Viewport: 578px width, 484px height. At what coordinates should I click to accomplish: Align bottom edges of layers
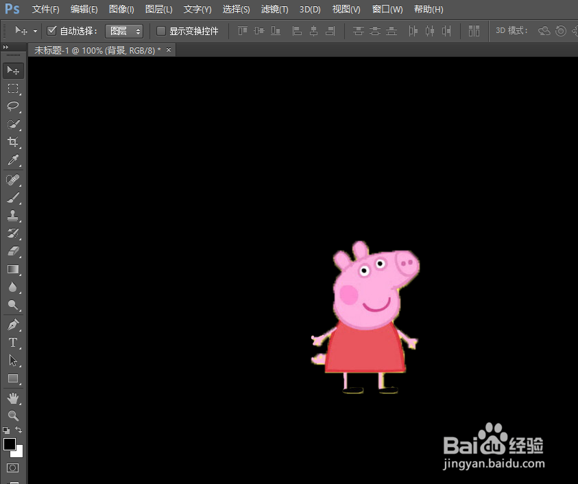click(x=276, y=31)
